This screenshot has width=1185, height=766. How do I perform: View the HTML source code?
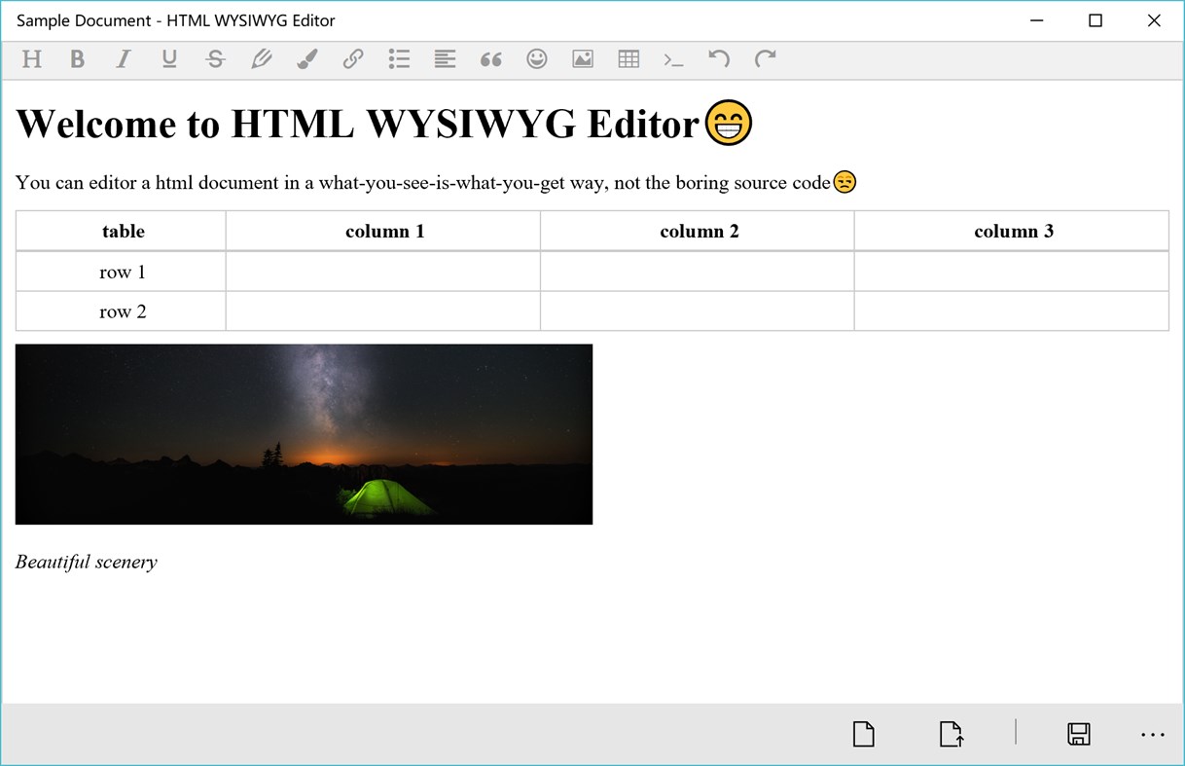click(673, 59)
